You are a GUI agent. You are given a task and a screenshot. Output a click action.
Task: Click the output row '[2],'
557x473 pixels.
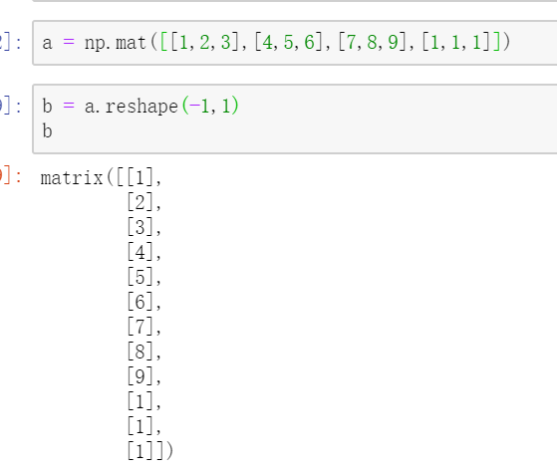144,202
